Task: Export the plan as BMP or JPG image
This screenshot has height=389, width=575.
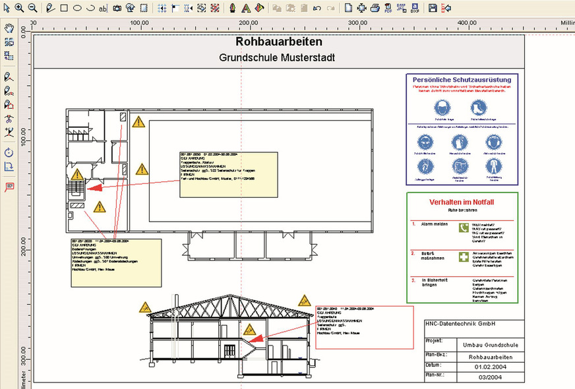Action: pyautogui.click(x=402, y=8)
